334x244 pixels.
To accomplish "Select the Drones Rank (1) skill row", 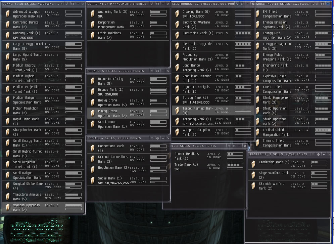I will [128, 92].
